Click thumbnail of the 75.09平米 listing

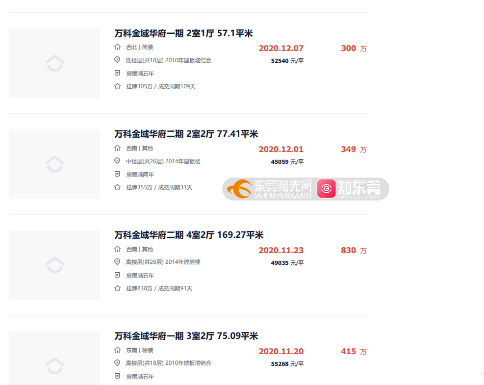(54, 358)
